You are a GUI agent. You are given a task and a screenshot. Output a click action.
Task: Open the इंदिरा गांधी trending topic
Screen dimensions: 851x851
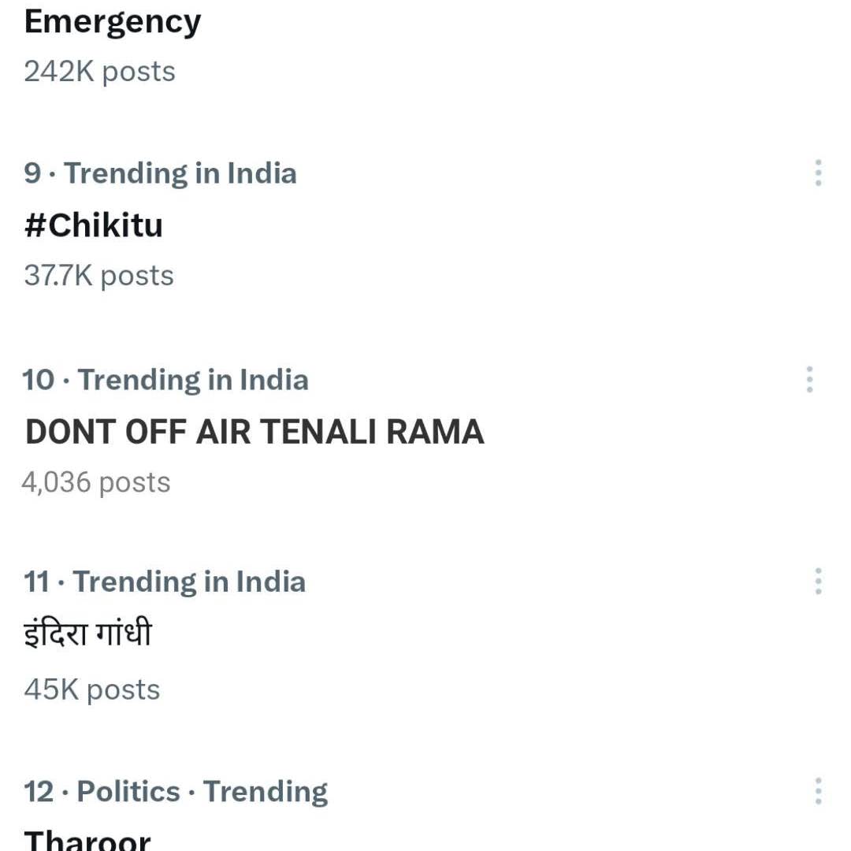pos(87,634)
